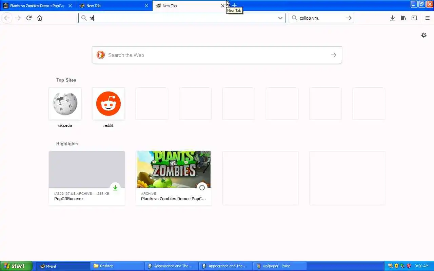434x271 pixels.
Task: Click 'IA800107.US.ARCHIVE — 293 KB' text
Action: (x=82, y=194)
